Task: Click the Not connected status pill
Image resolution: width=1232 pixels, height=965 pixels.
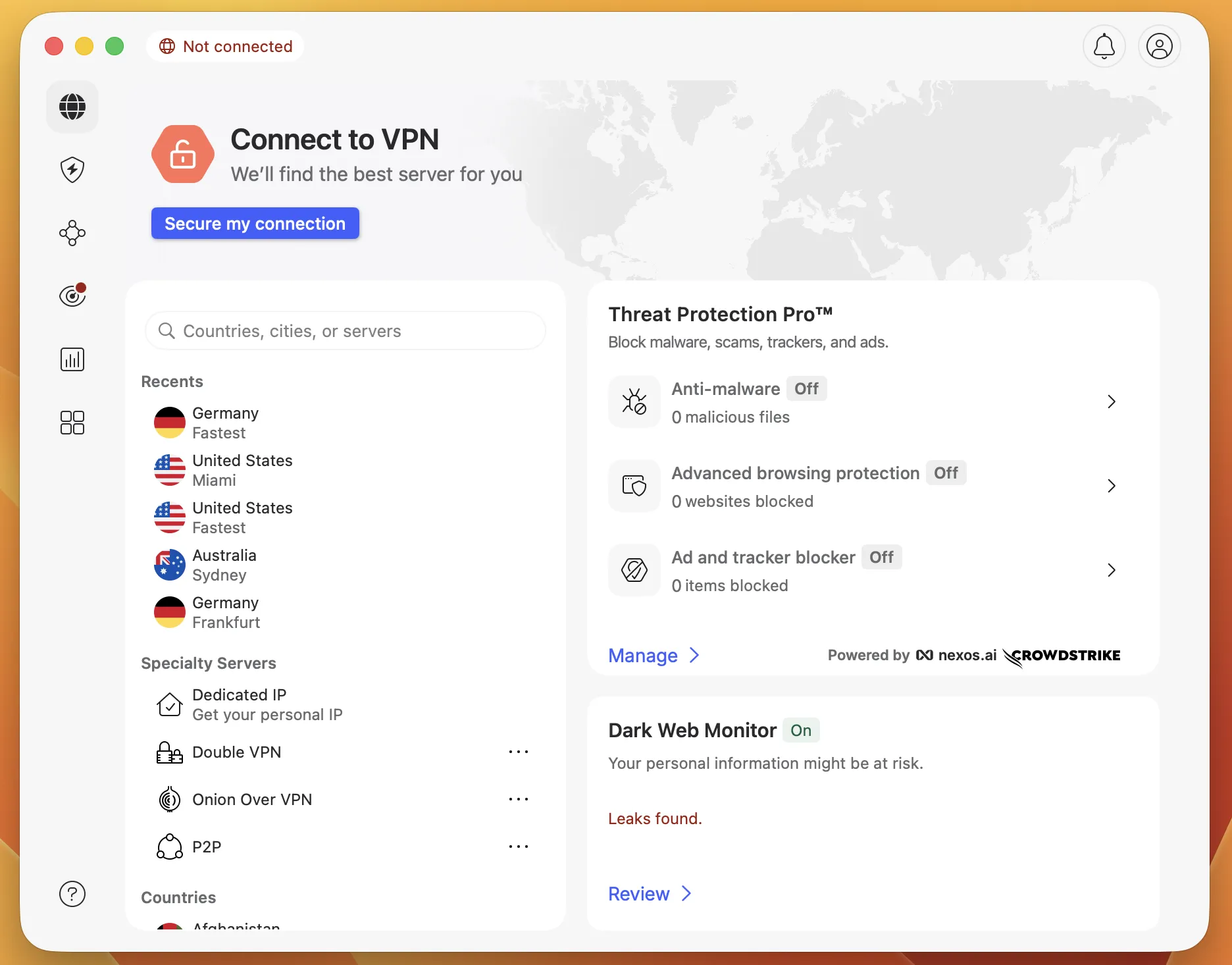Action: pyautogui.click(x=225, y=46)
